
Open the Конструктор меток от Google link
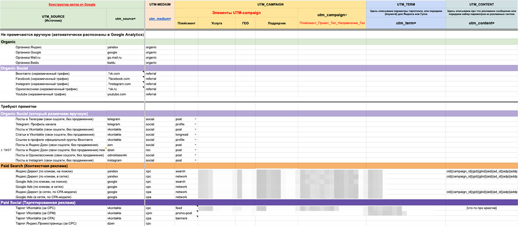(72, 4)
